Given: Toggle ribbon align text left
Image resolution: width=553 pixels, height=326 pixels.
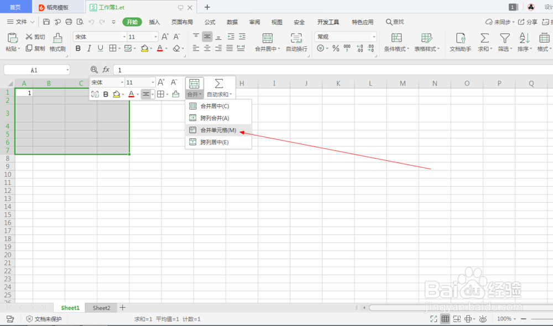Looking at the screenshot, I should 196,48.
